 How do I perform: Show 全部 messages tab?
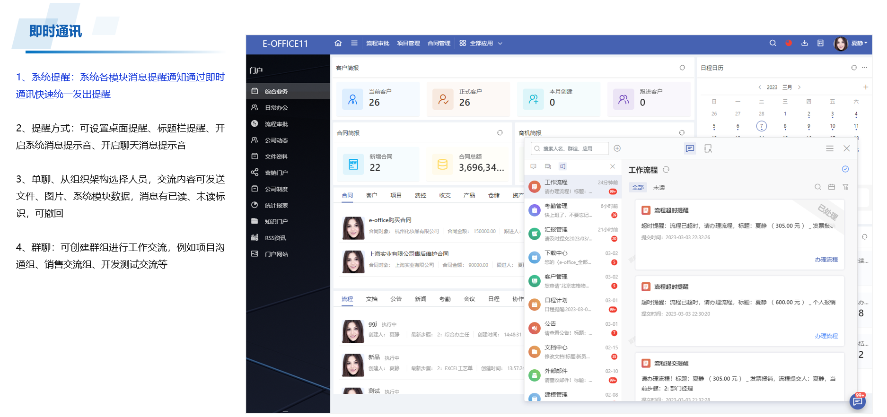638,188
